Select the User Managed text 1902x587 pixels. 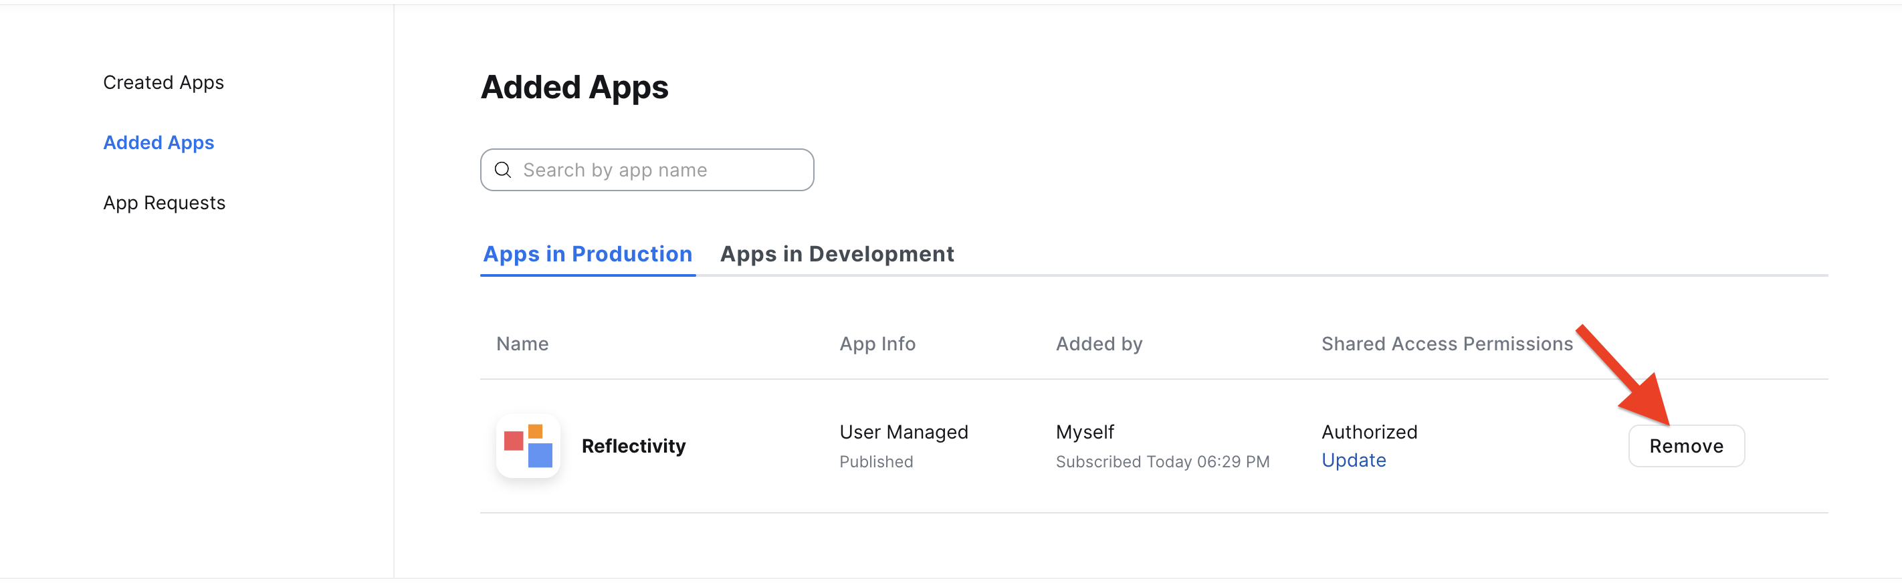pyautogui.click(x=904, y=432)
